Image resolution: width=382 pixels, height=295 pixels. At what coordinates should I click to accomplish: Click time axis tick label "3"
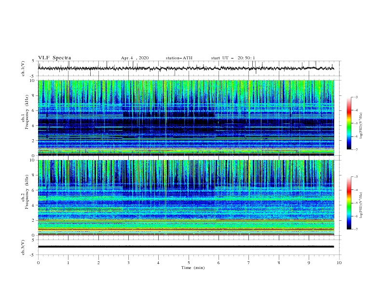pos(128,263)
